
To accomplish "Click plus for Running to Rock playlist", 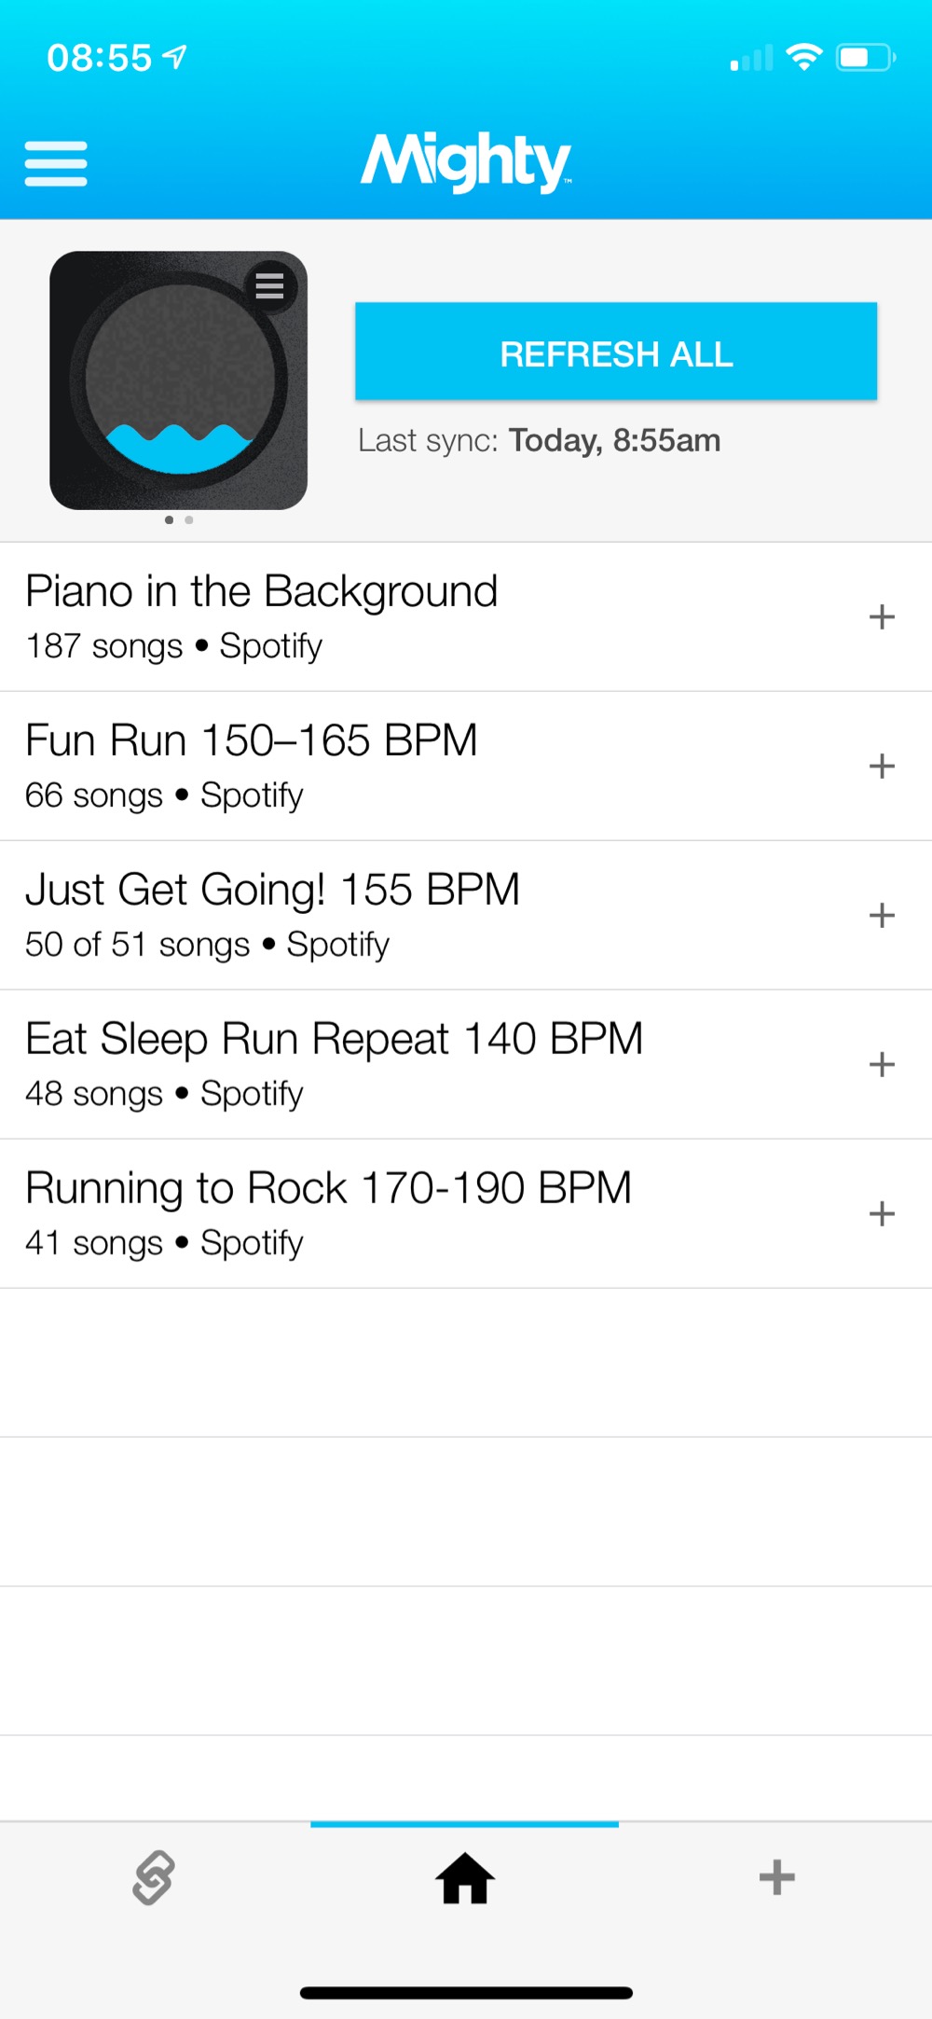I will point(881,1213).
